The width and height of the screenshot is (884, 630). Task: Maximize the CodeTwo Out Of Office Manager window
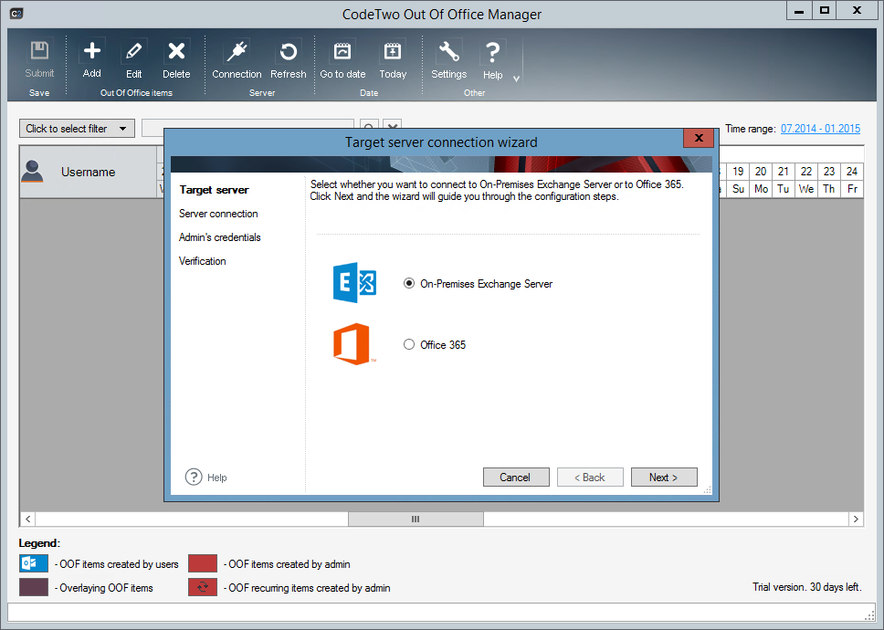tap(825, 11)
